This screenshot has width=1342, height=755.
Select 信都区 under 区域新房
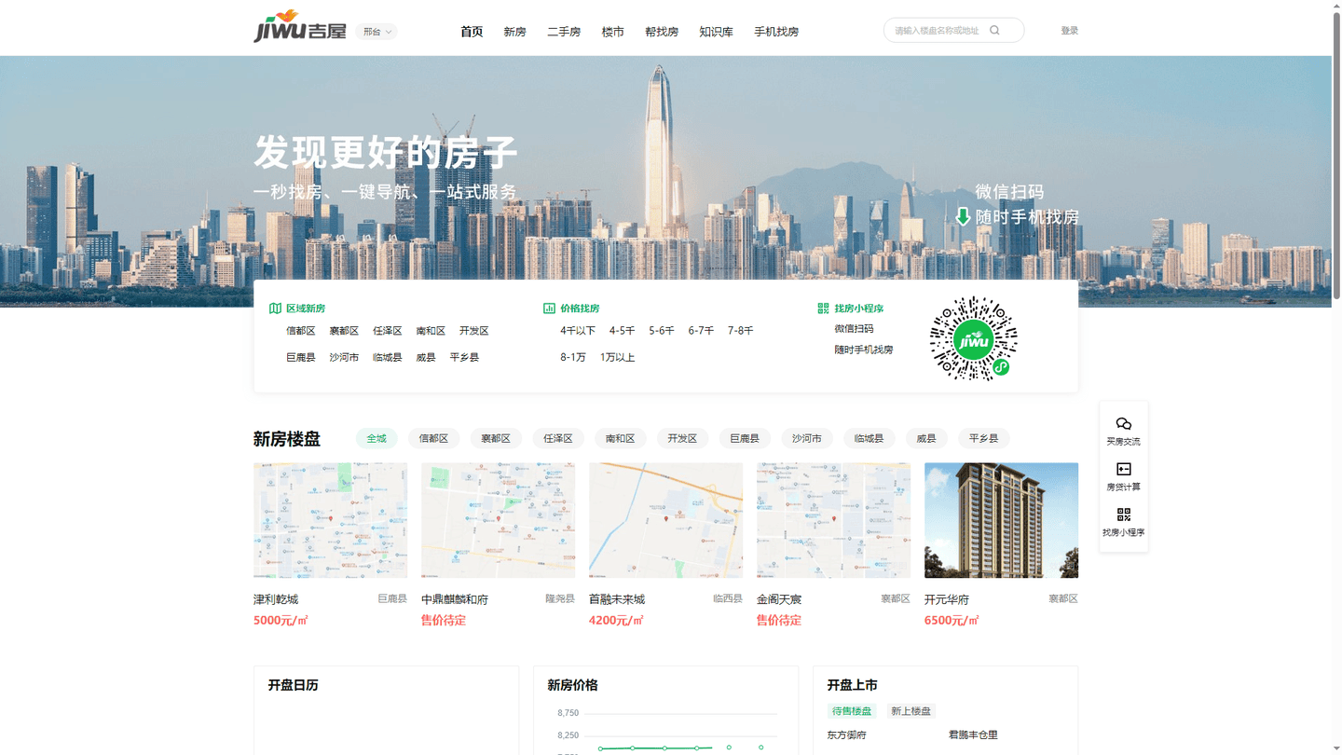(301, 331)
